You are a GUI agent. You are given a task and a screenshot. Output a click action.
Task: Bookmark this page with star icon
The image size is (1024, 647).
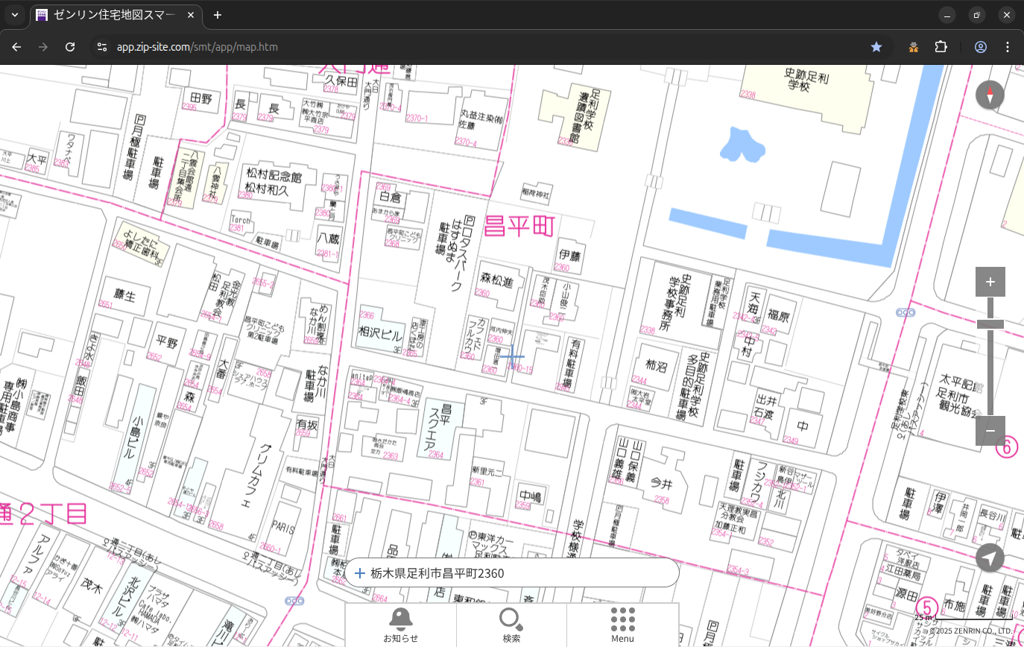(x=876, y=47)
